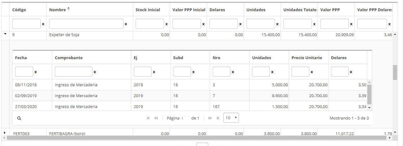Go to previous page of subgrid

coord(156,118)
